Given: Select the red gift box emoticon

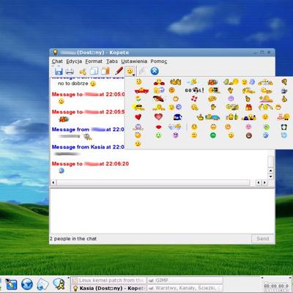Looking at the screenshot, I should tap(248, 107).
